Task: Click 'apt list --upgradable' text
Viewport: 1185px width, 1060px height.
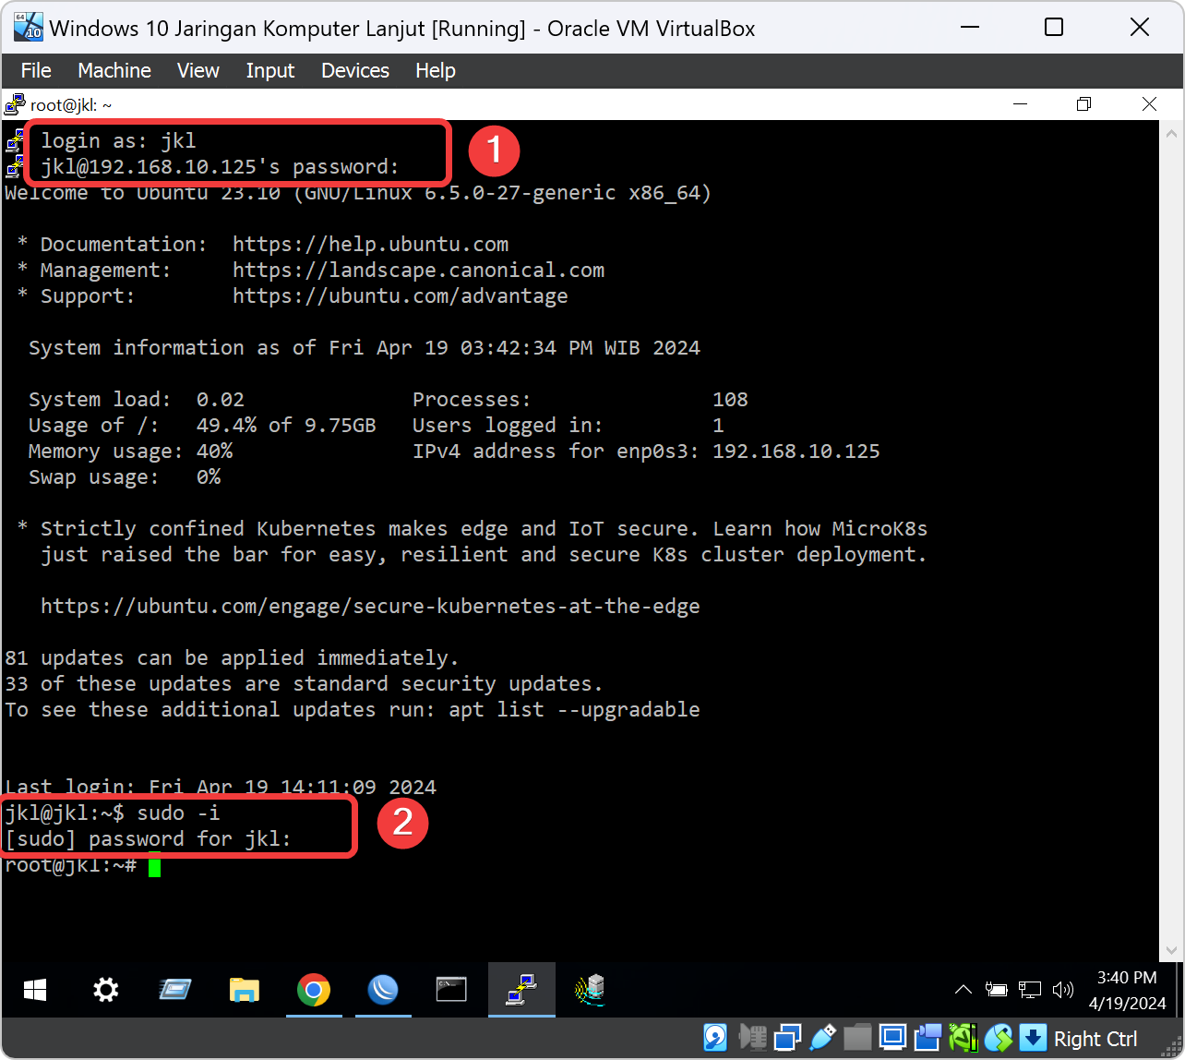Action: (574, 710)
